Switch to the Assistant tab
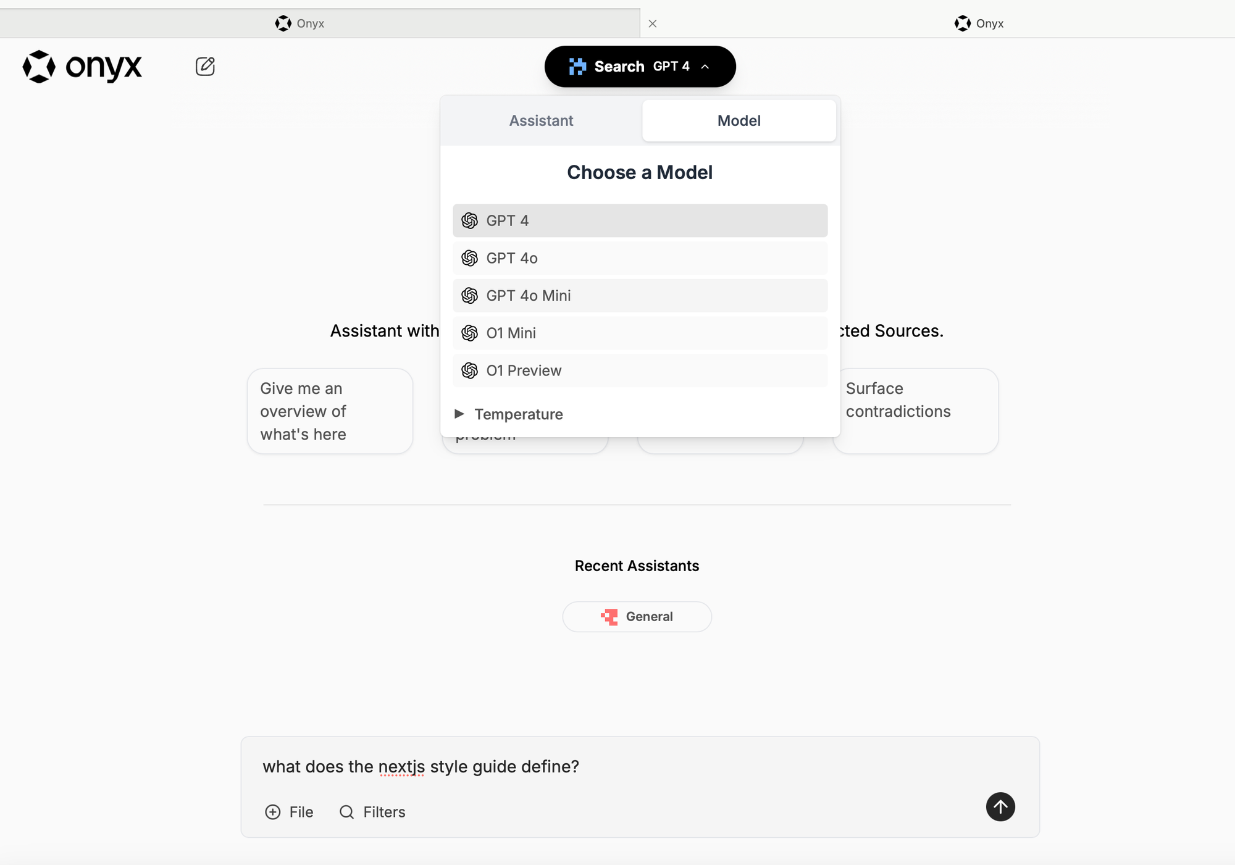 point(541,120)
